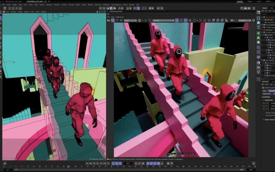275x172 pixels.
Task: Click first transform value field in Coordinates
Action: click(272, 103)
